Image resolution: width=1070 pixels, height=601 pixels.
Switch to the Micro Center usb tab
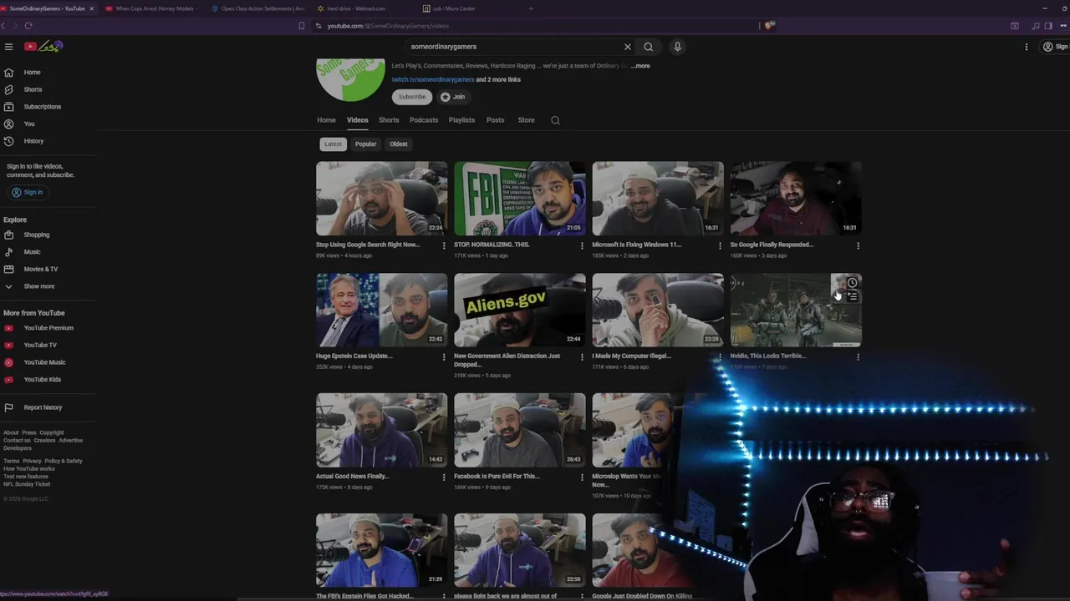[x=454, y=8]
